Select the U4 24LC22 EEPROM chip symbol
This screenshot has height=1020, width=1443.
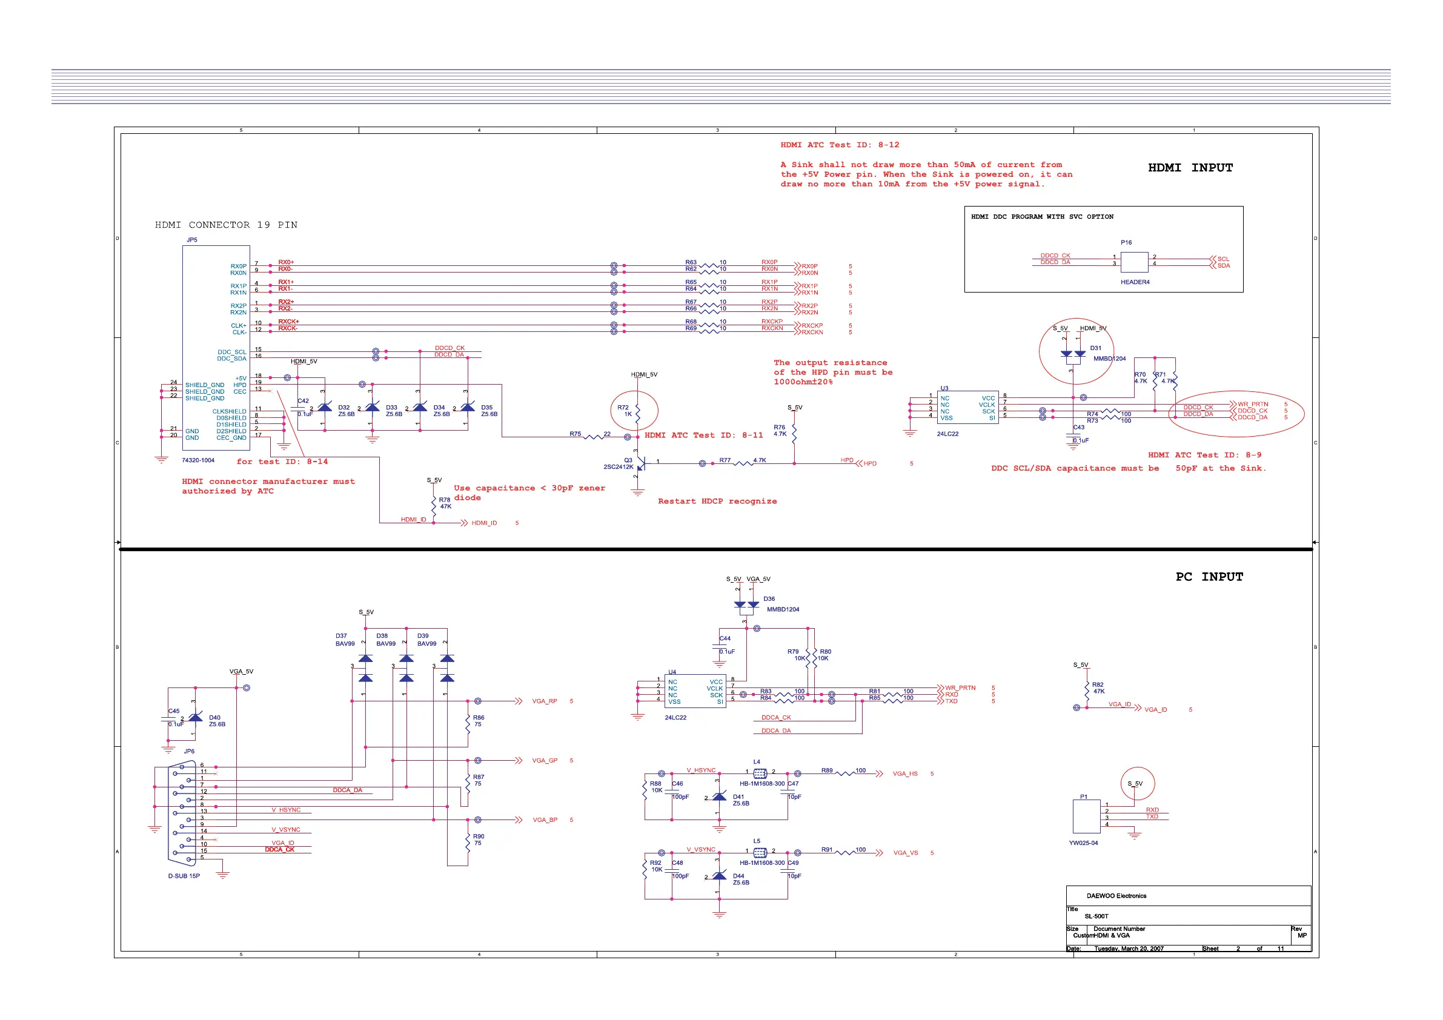695,691
